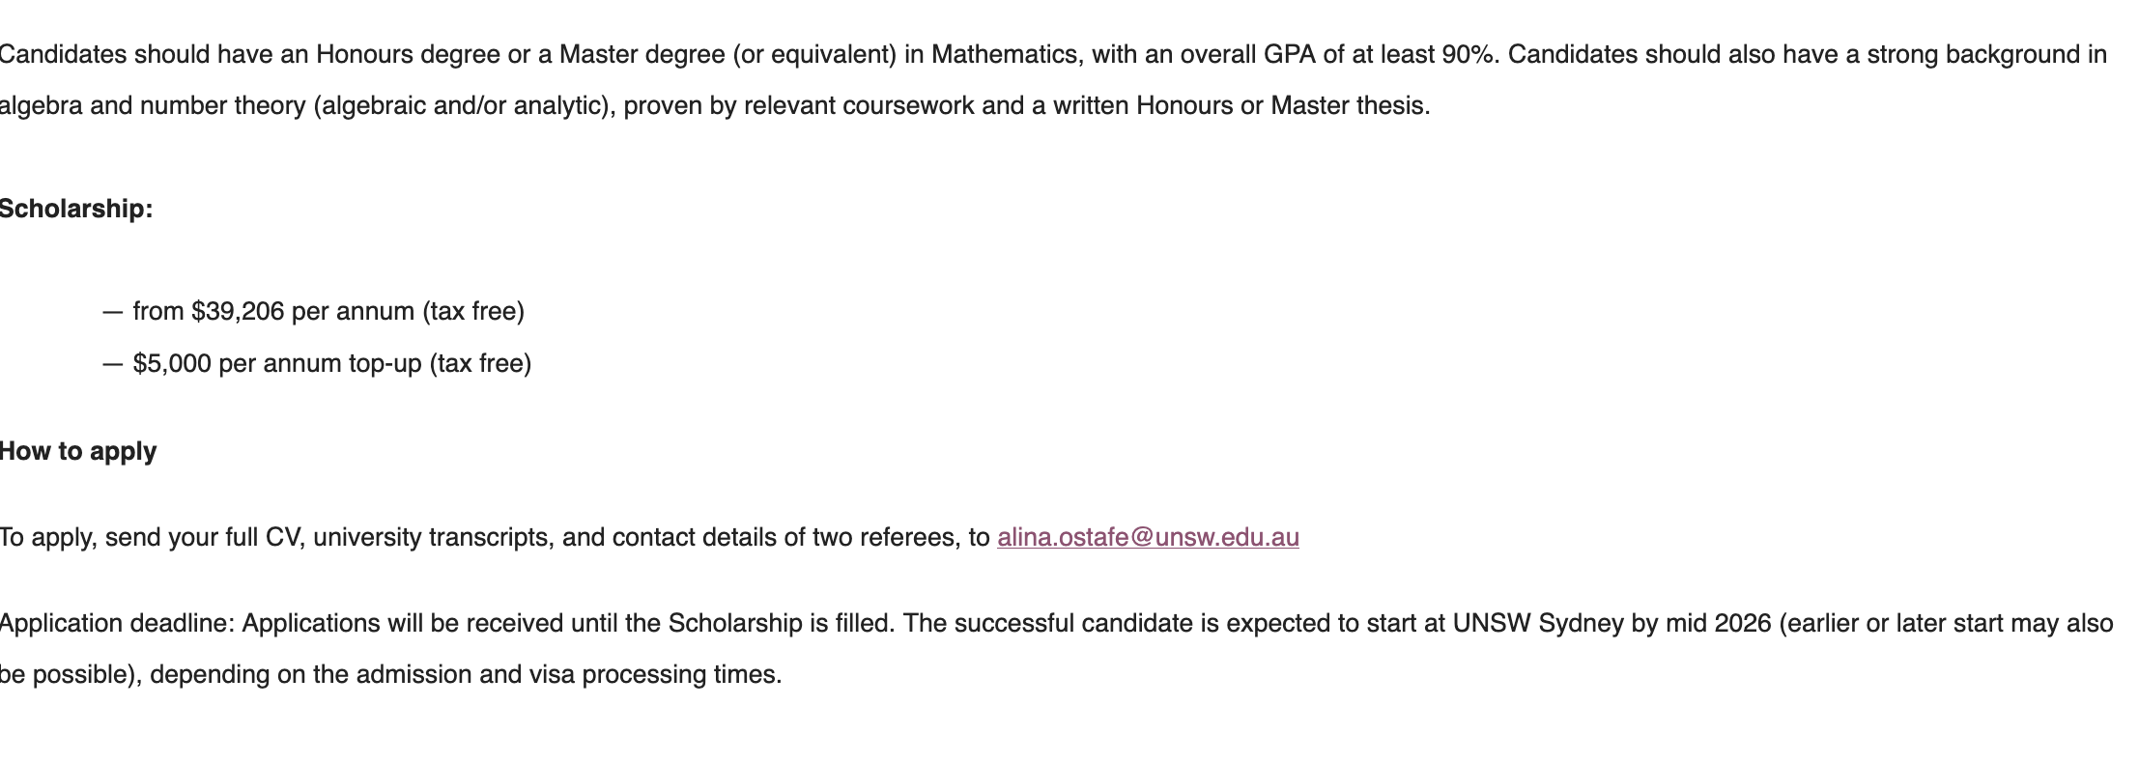Click 'Honours or Master thesis' text
The image size is (2139, 763).
pyautogui.click(x=1281, y=105)
